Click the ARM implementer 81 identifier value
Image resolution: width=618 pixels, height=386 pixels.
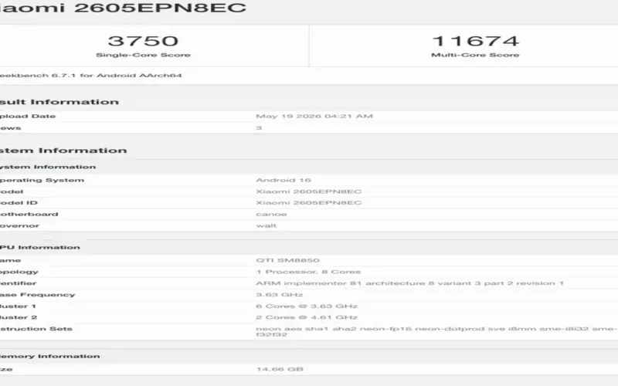tap(410, 283)
